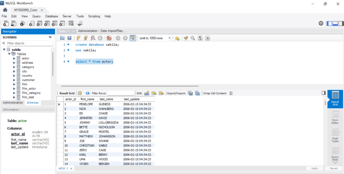Toggle wrap cell content icon
The width and height of the screenshot is (344, 174).
(231, 93)
